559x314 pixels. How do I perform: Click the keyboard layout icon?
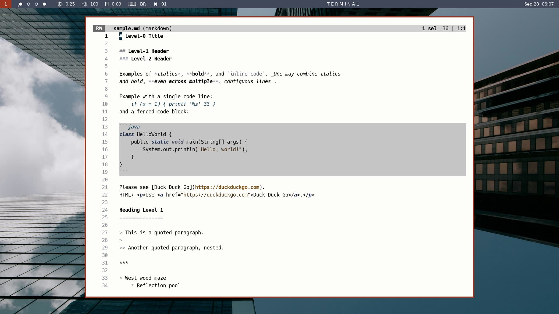click(132, 4)
